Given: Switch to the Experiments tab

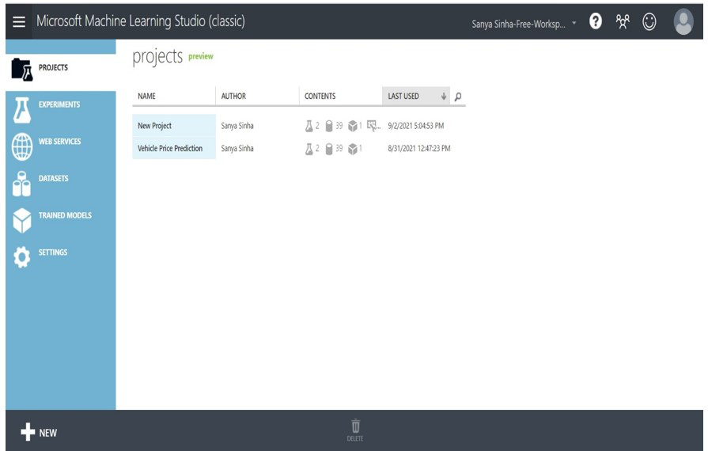Looking at the screenshot, I should pos(59,104).
